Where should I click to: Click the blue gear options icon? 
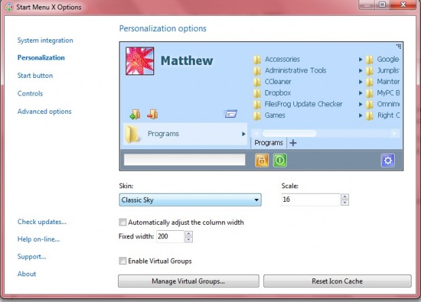[388, 160]
